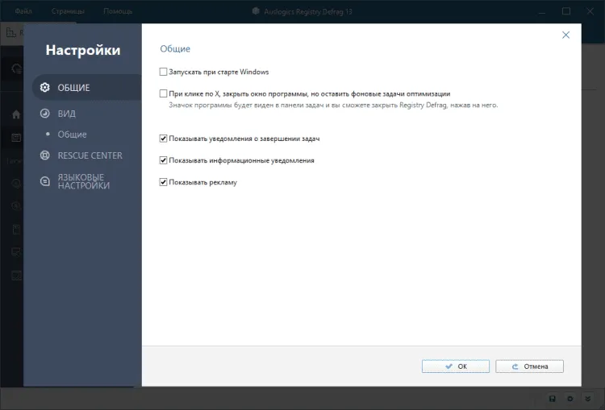Click the Настройки title text
The width and height of the screenshot is (605, 410).
[83, 50]
